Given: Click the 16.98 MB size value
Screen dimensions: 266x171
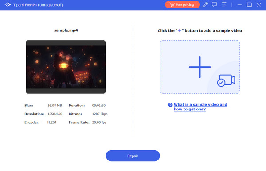Looking at the screenshot, I should point(55,106).
